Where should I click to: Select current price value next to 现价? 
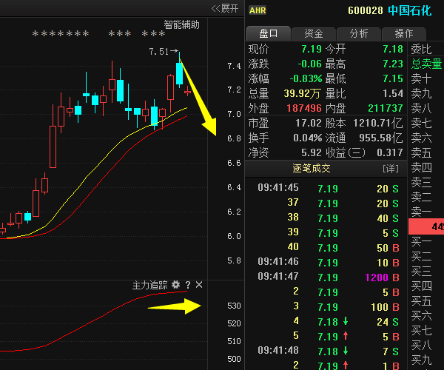pos(312,50)
